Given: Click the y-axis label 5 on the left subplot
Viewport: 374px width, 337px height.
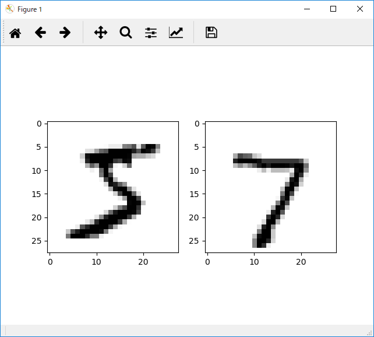Looking at the screenshot, I should click(39, 148).
